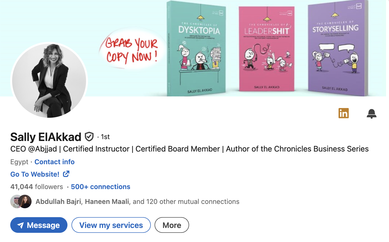View the 500+ connections list
The width and height of the screenshot is (389, 242).
tap(100, 187)
